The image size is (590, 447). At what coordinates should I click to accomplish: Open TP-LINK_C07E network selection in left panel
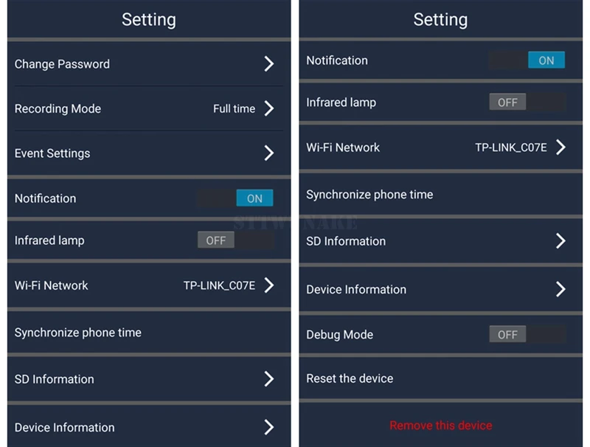pos(219,285)
